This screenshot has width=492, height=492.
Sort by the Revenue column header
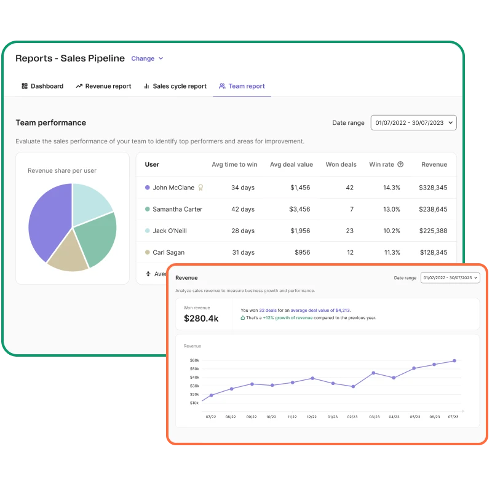434,164
